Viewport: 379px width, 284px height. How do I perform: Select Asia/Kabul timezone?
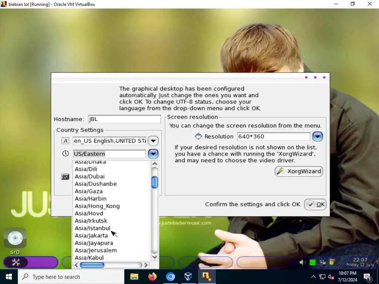coord(89,258)
